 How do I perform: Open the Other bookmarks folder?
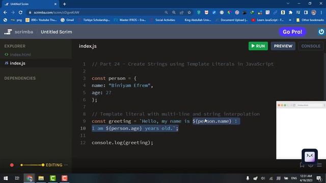[x=310, y=20]
